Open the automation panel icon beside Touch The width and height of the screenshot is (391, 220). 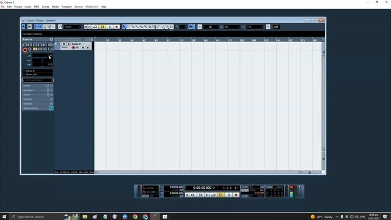pyautogui.click(x=60, y=27)
